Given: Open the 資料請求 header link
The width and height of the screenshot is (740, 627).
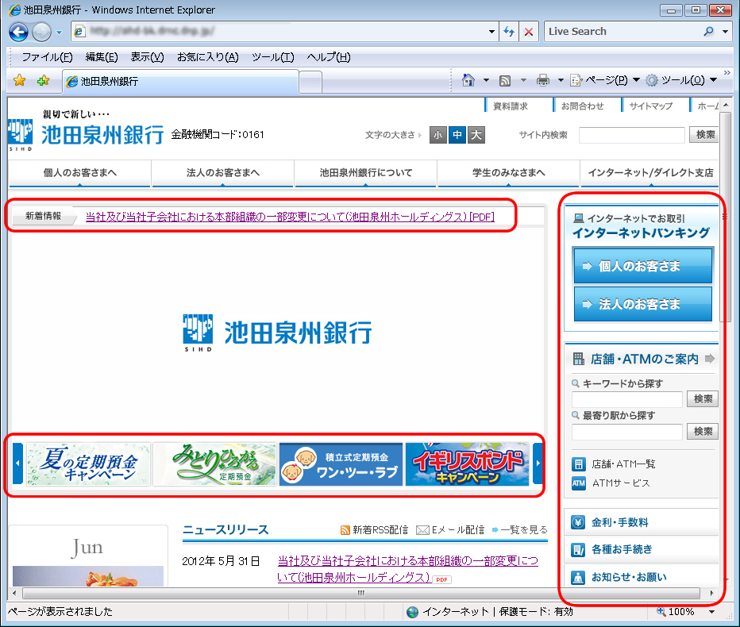Looking at the screenshot, I should pyautogui.click(x=511, y=106).
